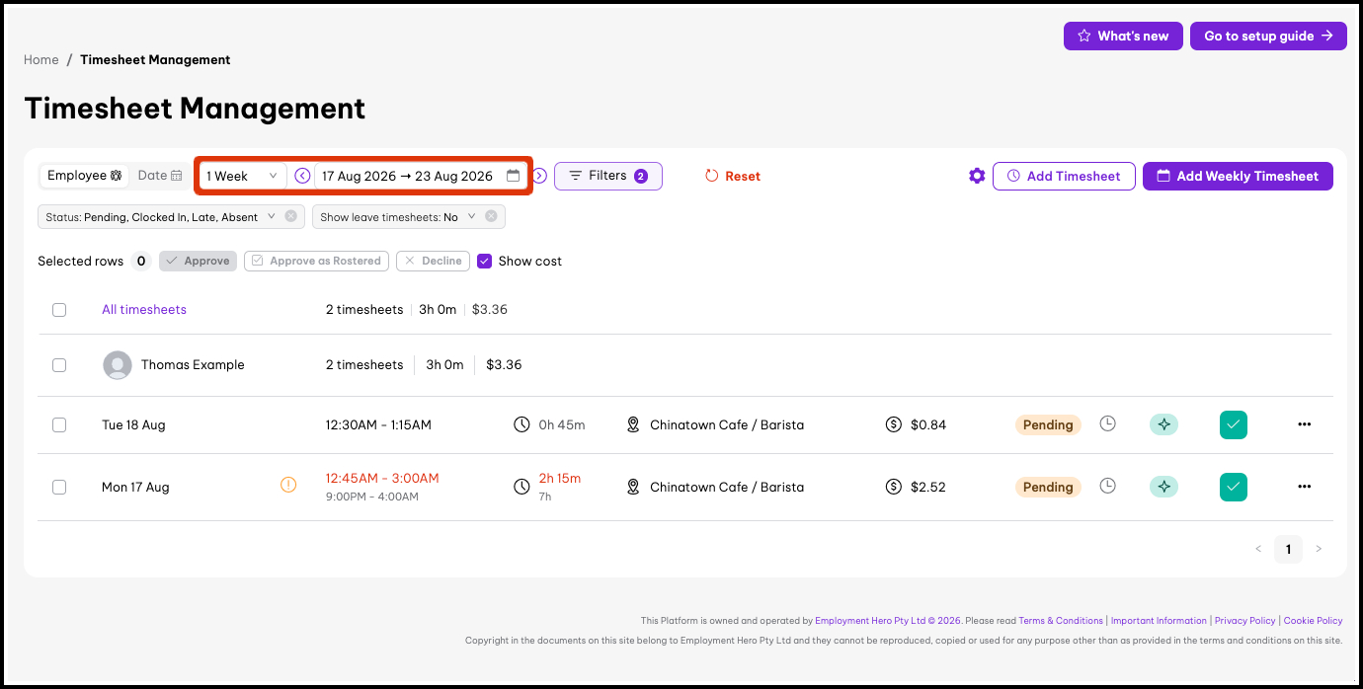Click warning icon on Mon 17 Aug row

click(288, 485)
